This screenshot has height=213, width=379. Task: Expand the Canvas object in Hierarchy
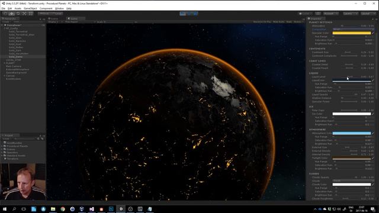tap(5, 76)
